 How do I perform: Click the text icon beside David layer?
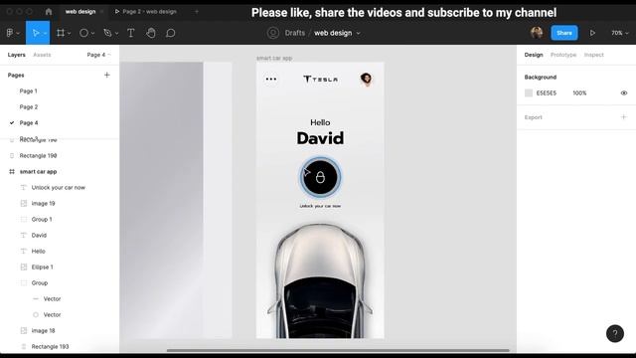pyautogui.click(x=24, y=235)
